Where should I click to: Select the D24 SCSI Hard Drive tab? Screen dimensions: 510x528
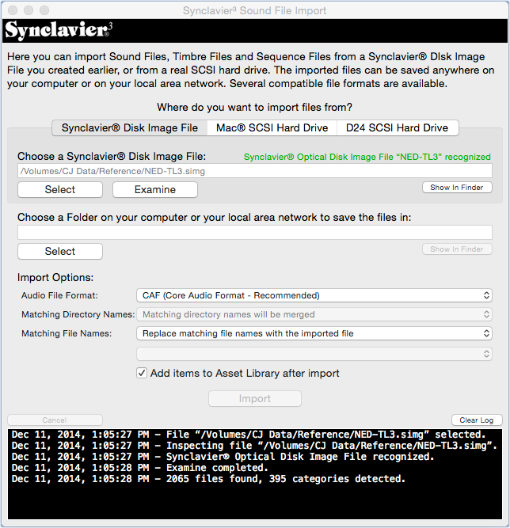(397, 127)
